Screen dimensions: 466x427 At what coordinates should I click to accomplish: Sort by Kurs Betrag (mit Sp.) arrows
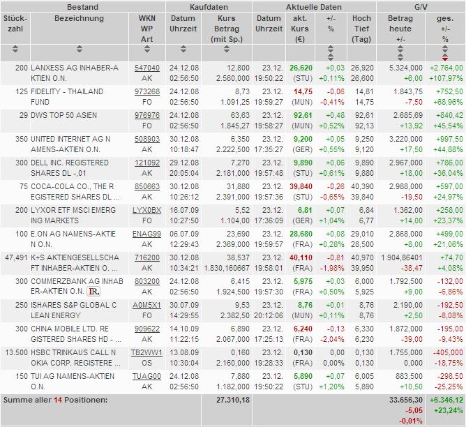click(x=227, y=49)
